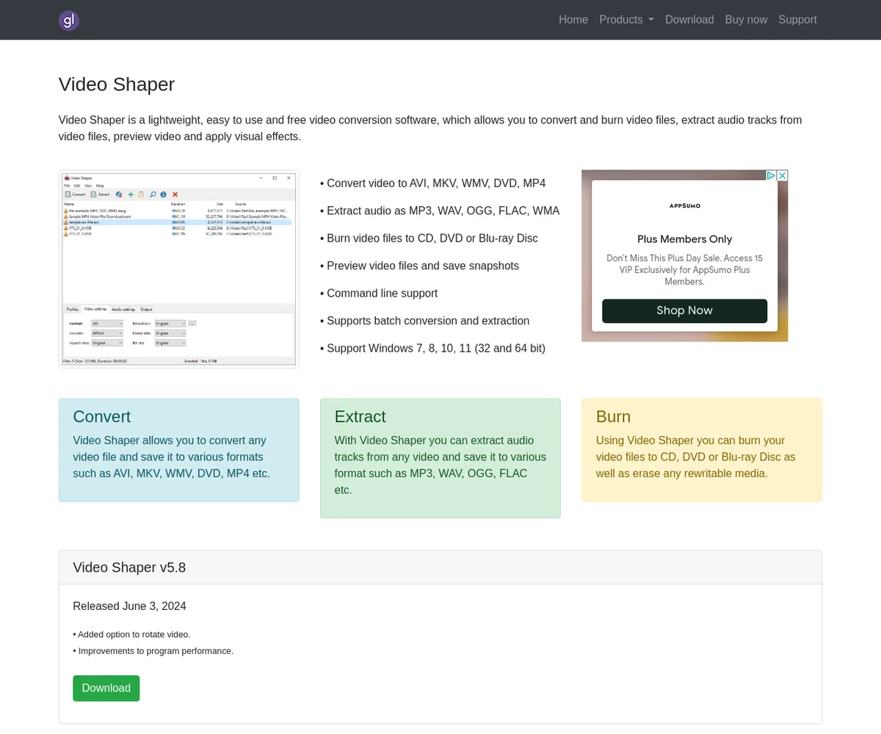Click the Resolution dropdown in the screenshot
The image size is (881, 734).
pos(170,323)
